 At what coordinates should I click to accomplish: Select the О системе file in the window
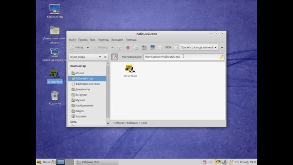[130, 71]
